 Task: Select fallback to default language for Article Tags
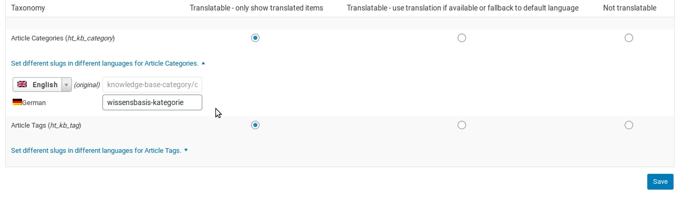click(462, 125)
